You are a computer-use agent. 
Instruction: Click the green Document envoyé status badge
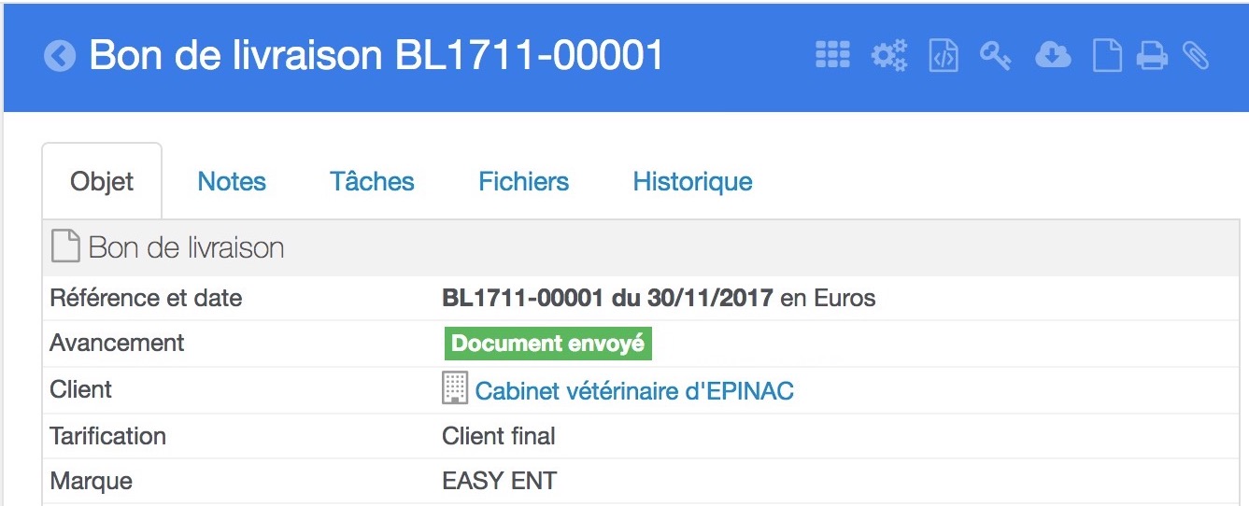pyautogui.click(x=548, y=344)
